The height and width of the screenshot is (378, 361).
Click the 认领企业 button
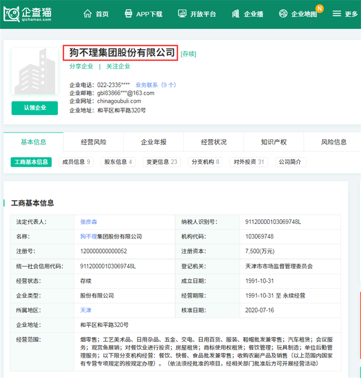coord(35,108)
